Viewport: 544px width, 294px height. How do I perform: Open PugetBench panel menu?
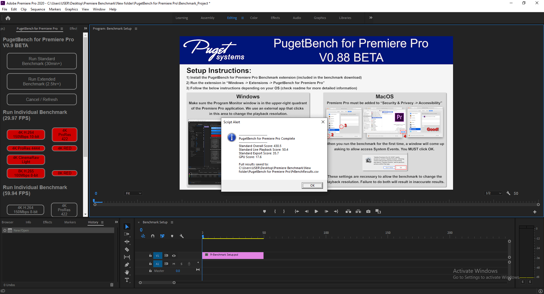[62, 29]
